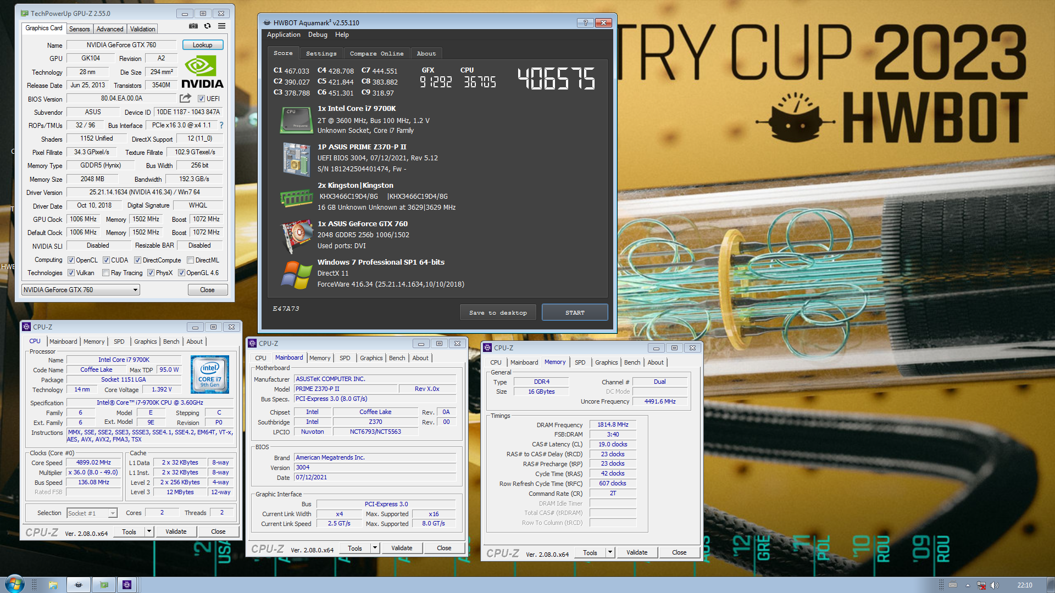Screen dimensions: 1055x593
Task: Switch to GPU-Z taskbar button
Action: click(104, 585)
